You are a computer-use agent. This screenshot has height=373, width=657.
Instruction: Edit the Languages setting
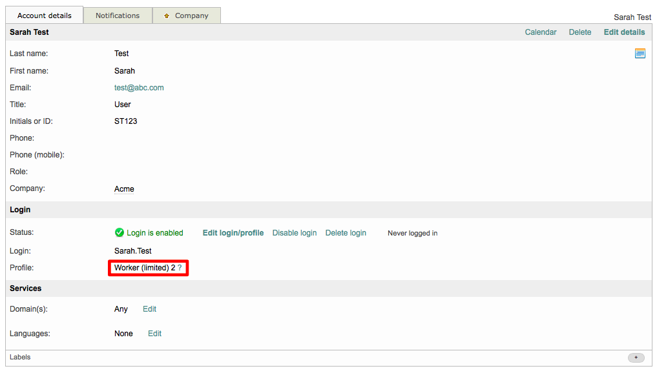(154, 334)
